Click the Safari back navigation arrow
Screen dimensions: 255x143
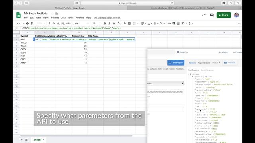16,3
